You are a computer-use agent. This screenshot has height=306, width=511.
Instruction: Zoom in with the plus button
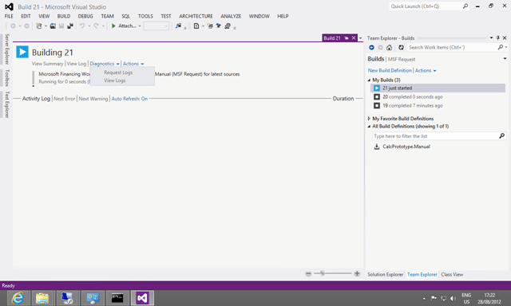click(357, 274)
